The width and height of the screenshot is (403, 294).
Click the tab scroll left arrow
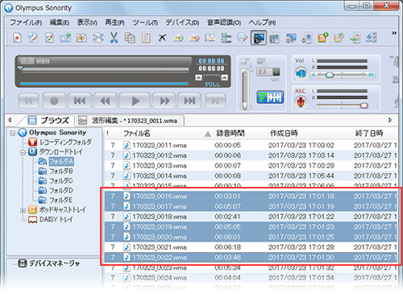10,120
